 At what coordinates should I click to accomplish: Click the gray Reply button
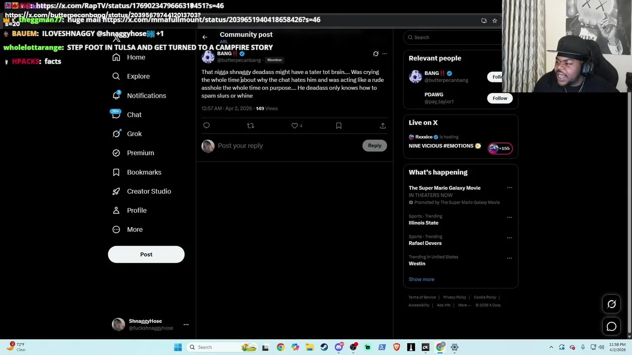pos(375,145)
